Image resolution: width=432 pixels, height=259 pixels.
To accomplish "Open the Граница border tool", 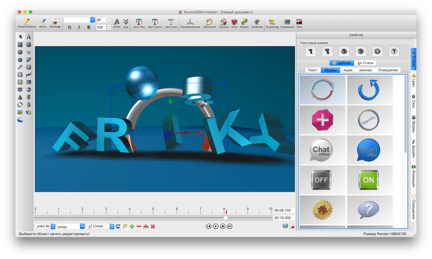I will (x=224, y=23).
